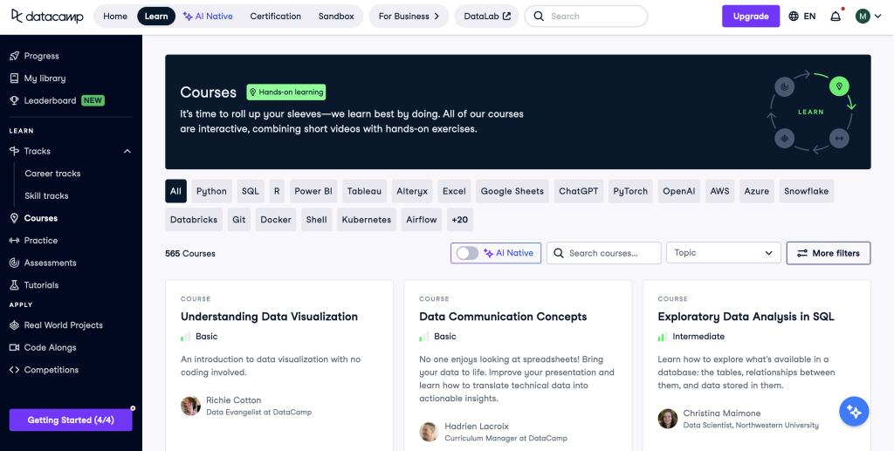Open Progress from the sidebar

[41, 56]
